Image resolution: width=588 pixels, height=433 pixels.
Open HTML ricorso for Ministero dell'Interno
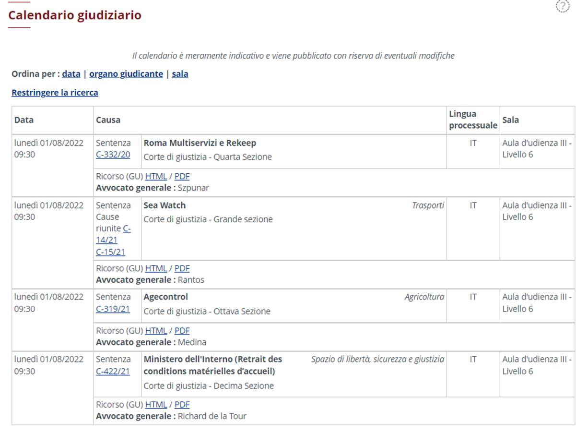(x=156, y=405)
